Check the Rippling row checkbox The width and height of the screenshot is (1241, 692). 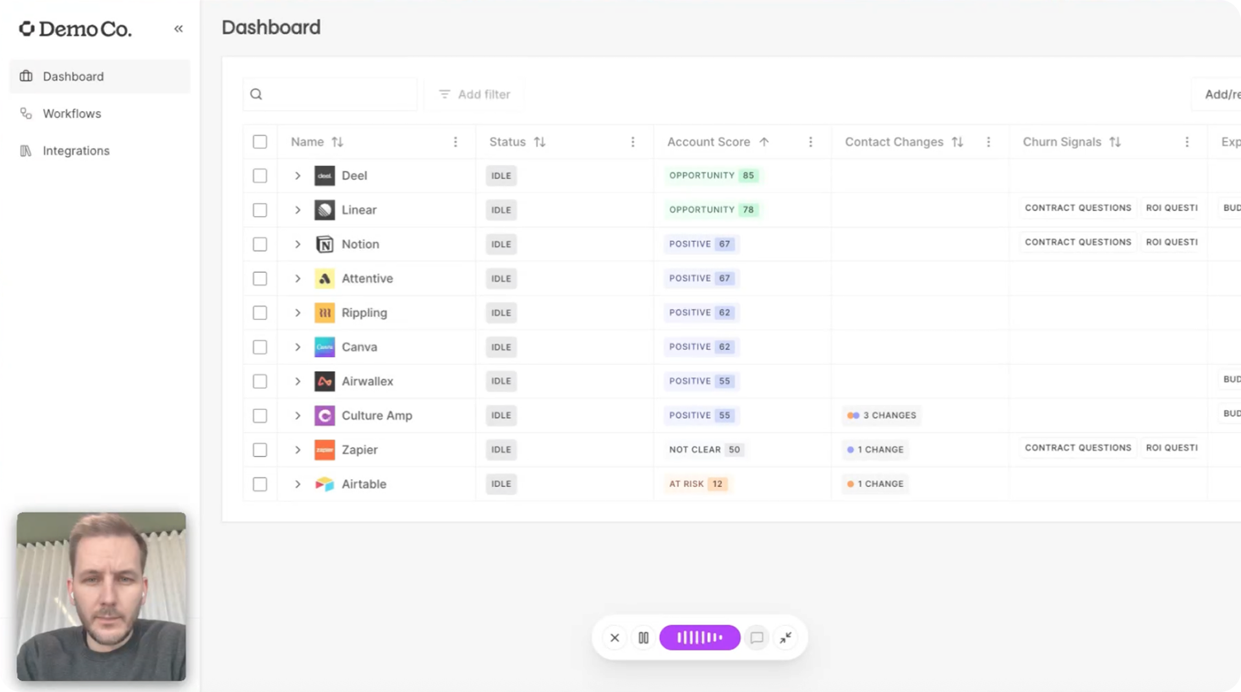click(260, 313)
